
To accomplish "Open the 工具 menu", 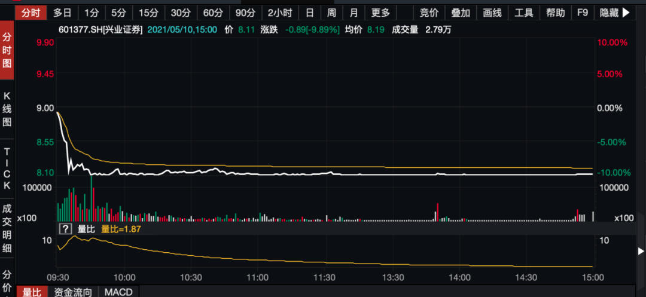I will pyautogui.click(x=523, y=13).
